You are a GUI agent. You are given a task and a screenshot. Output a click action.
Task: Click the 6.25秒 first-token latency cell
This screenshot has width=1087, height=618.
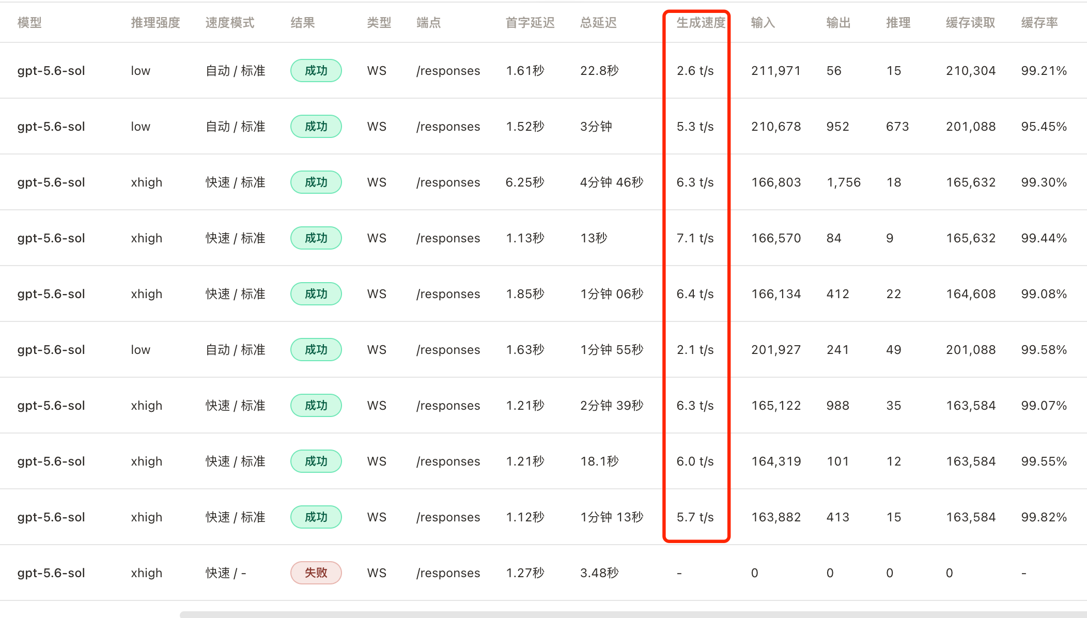[525, 182]
